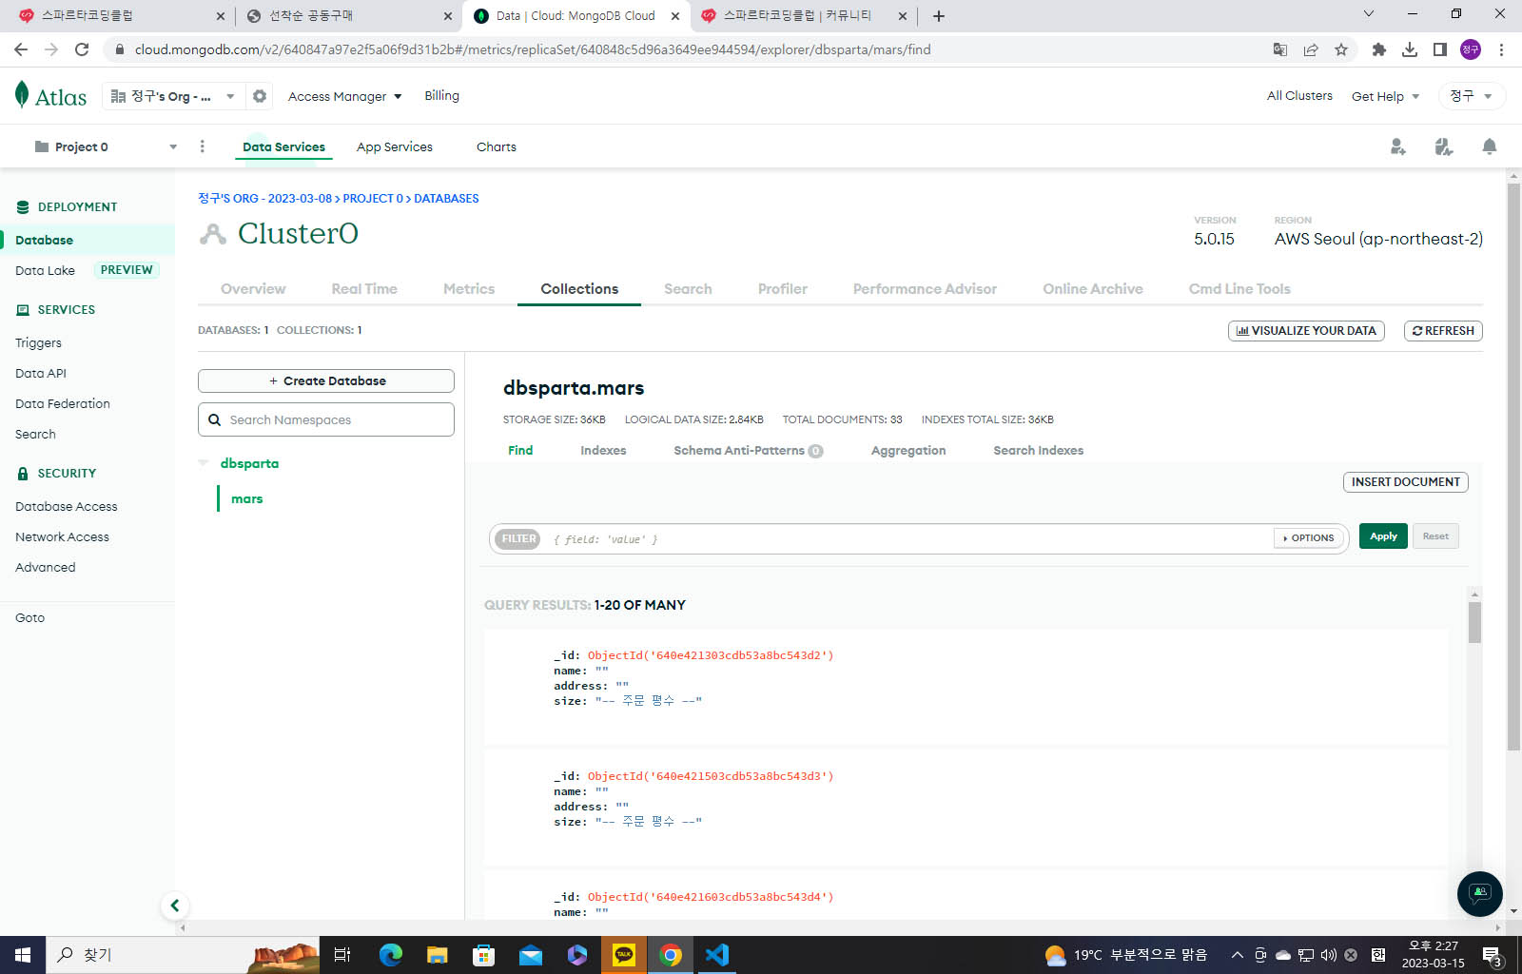The height and width of the screenshot is (974, 1522).
Task: Open All Clusters link
Action: (1299, 95)
